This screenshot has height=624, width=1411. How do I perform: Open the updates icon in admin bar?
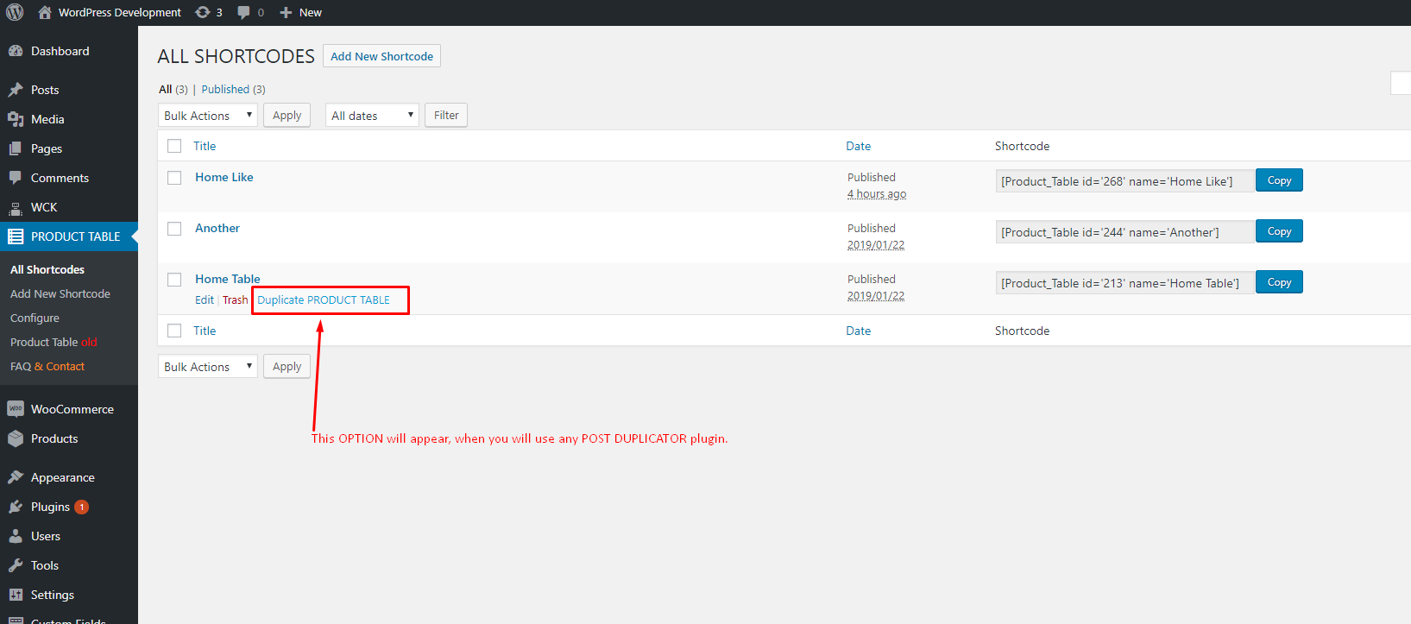pyautogui.click(x=203, y=12)
